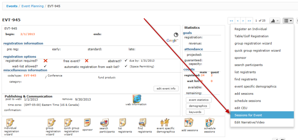Click registered guest count 2
Screen dimensions: 298x140
212,75
